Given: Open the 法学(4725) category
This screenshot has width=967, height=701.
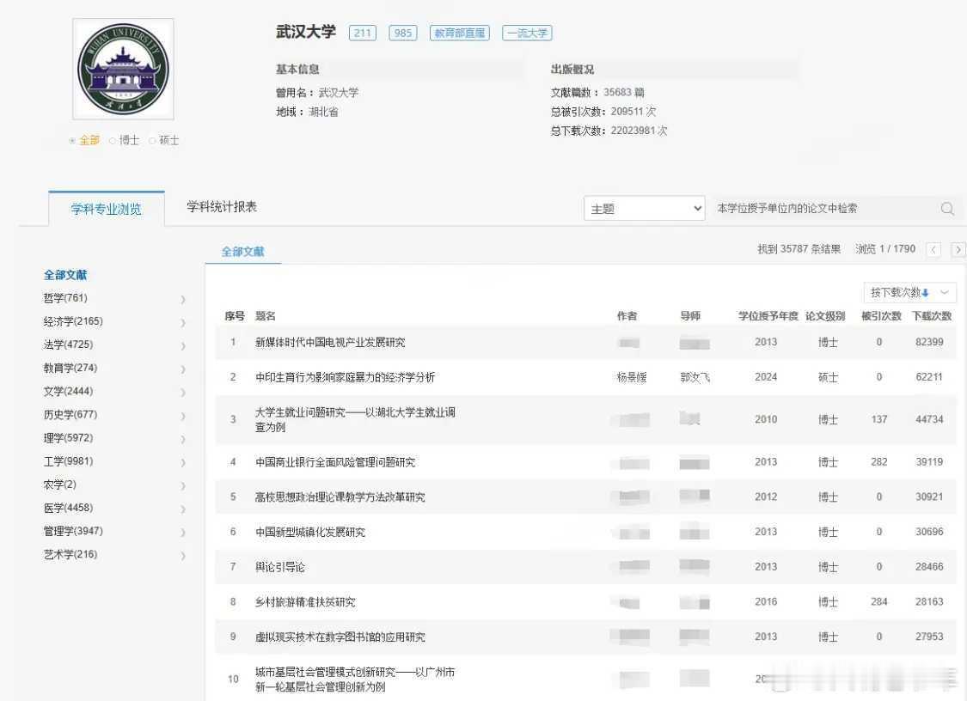Looking at the screenshot, I should pyautogui.click(x=68, y=344).
